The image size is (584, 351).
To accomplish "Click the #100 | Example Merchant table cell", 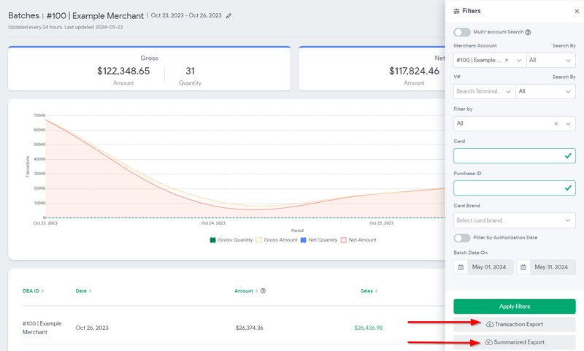I will 42,328.
